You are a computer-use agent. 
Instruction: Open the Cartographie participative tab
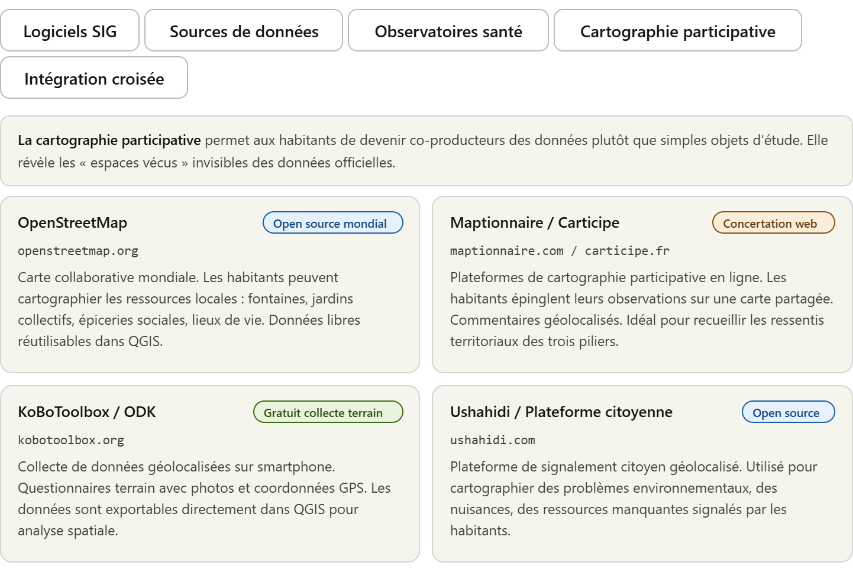click(677, 31)
